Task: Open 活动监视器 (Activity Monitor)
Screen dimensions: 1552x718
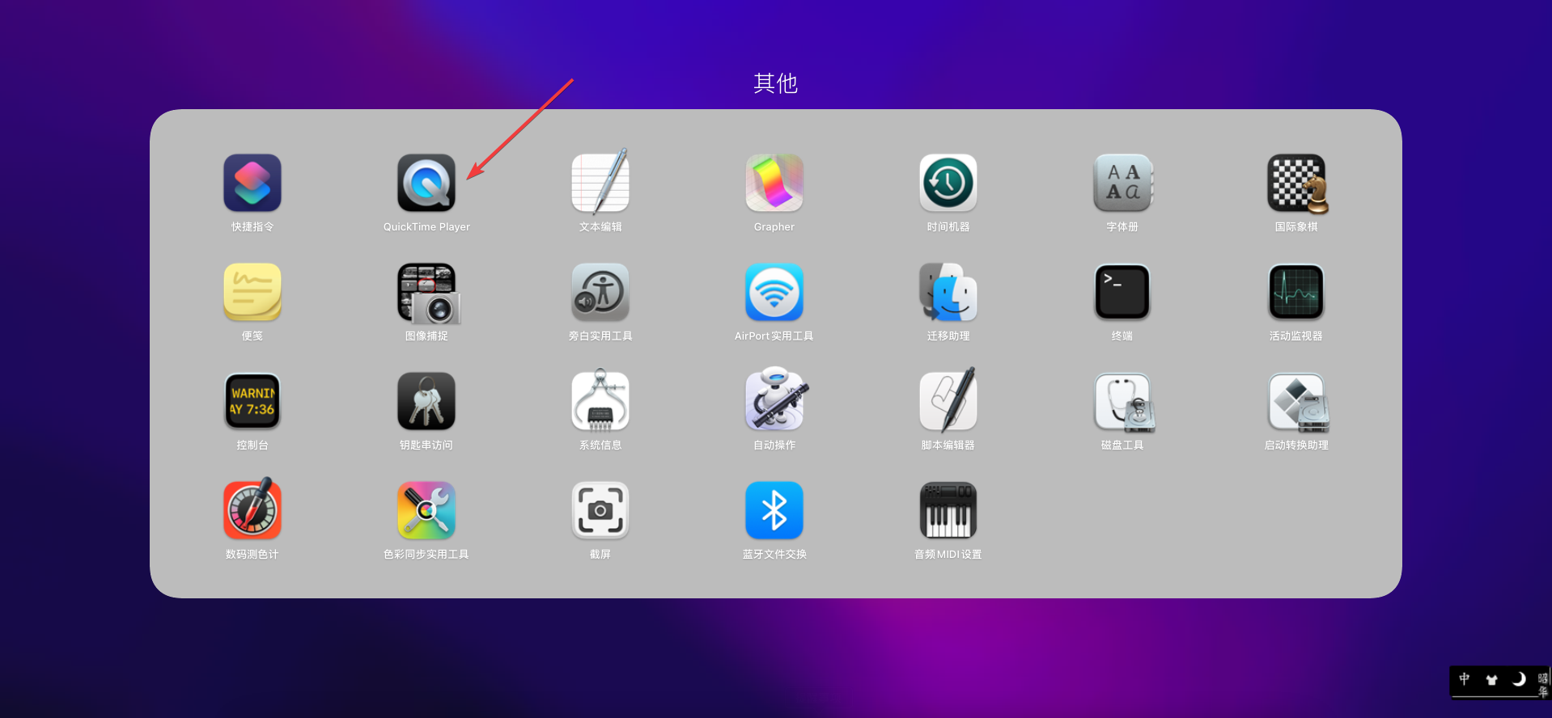Action: (1296, 293)
